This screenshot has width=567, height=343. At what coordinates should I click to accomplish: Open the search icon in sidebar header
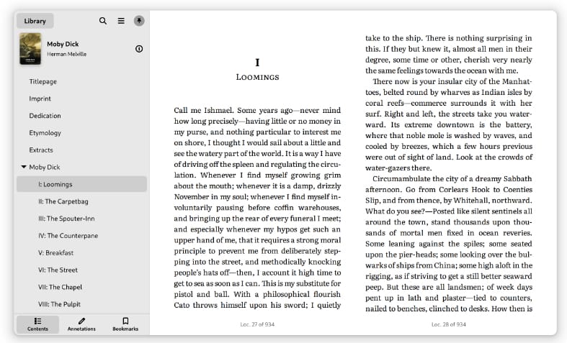click(x=103, y=21)
